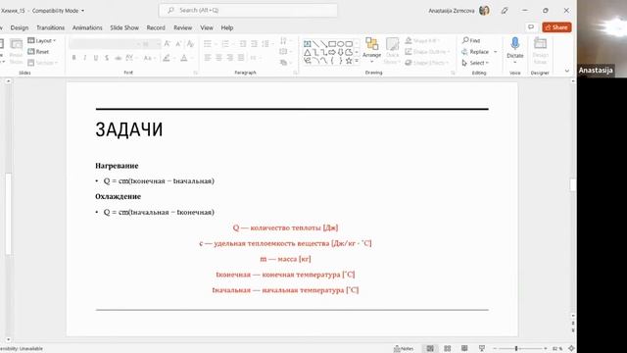Screen dimensions: 627x353
Task: Switch to Slide Sorter view icon
Action: [x=448, y=349]
